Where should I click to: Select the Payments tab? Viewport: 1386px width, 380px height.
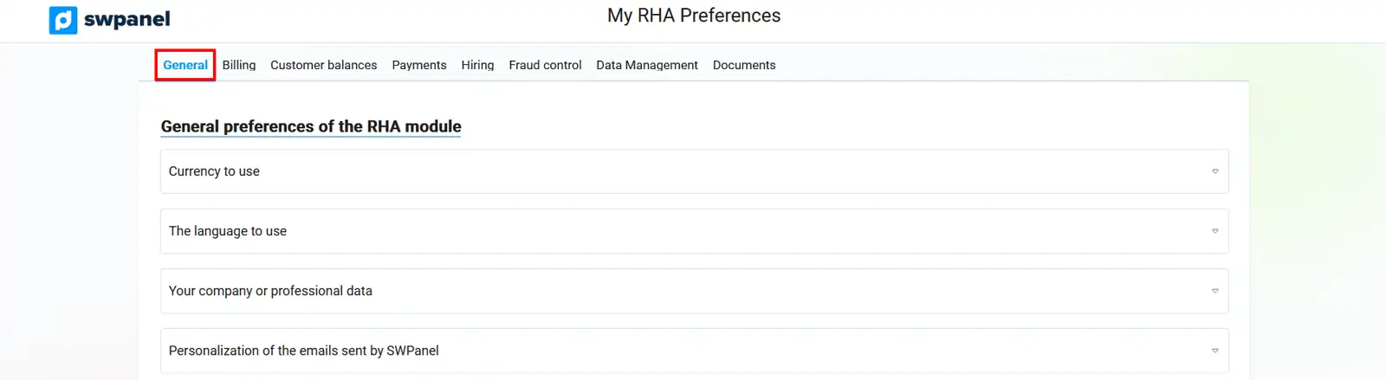(419, 65)
